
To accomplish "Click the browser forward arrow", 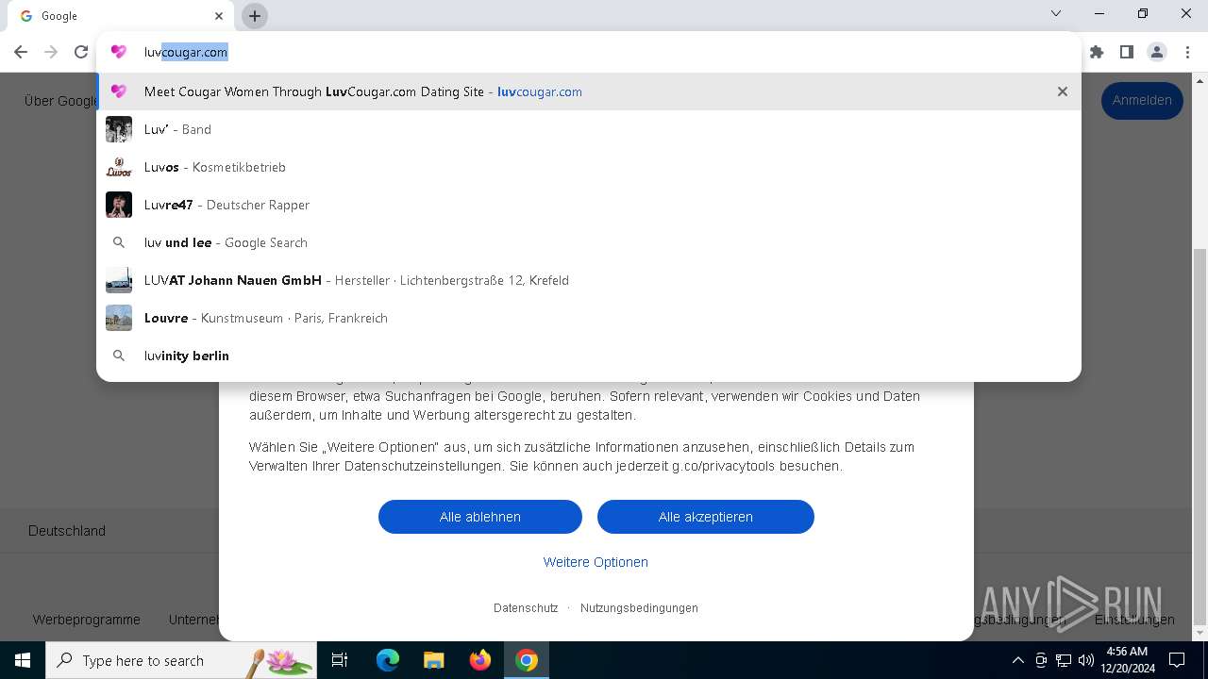I will tap(51, 52).
